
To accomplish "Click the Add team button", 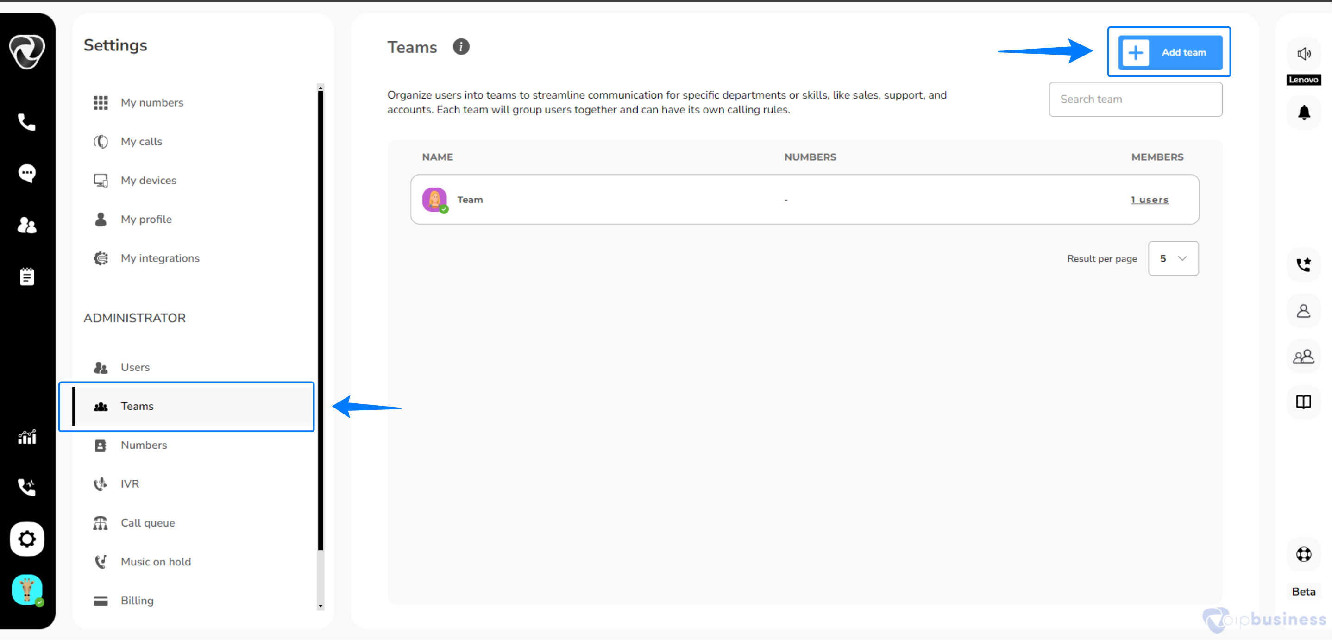I will point(1170,52).
